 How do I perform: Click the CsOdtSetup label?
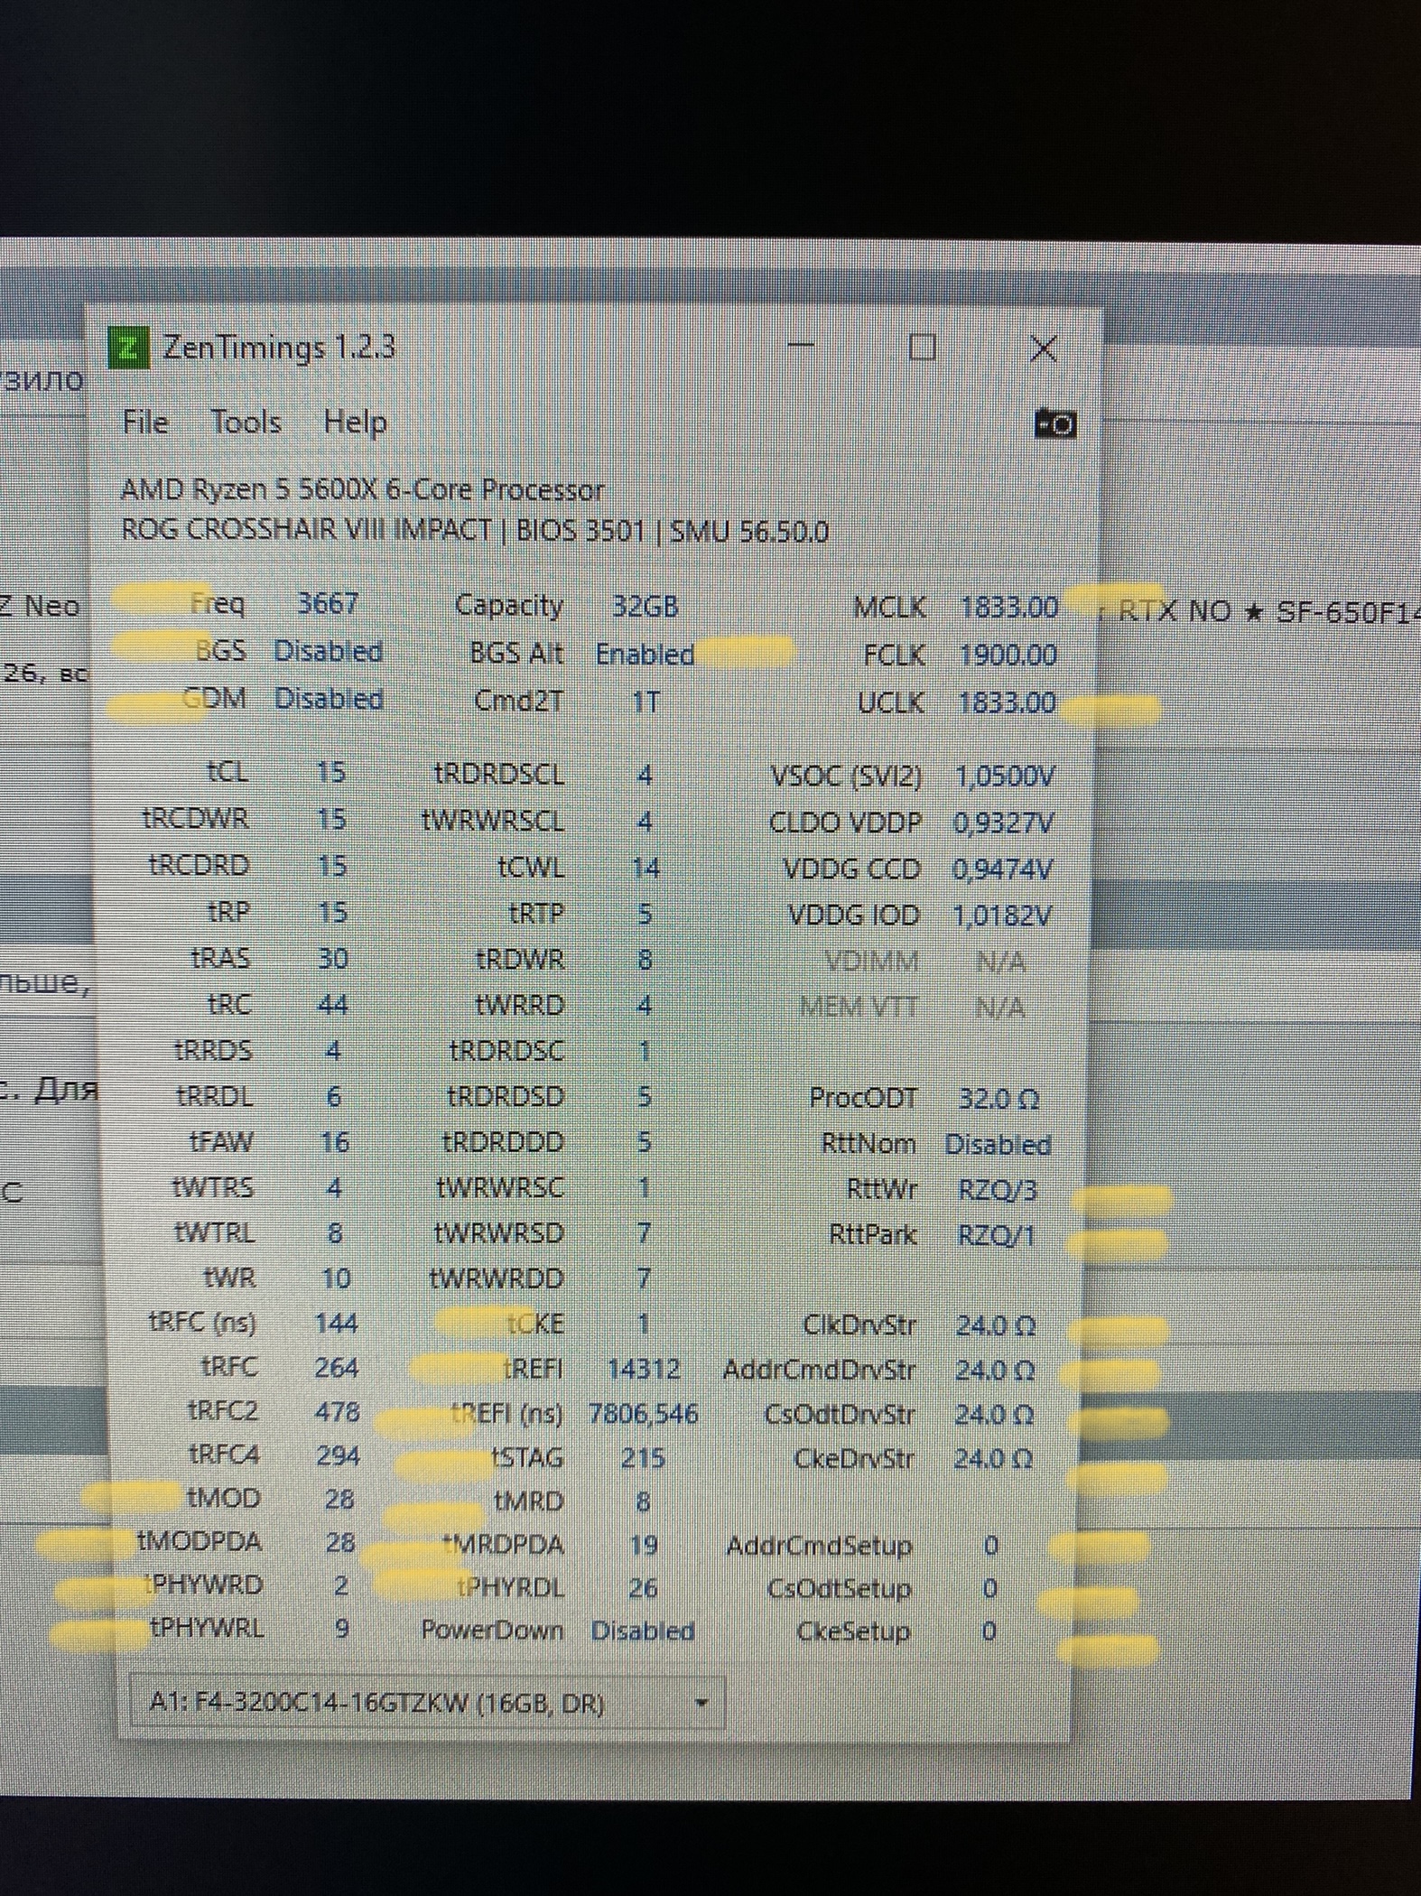pos(839,1588)
